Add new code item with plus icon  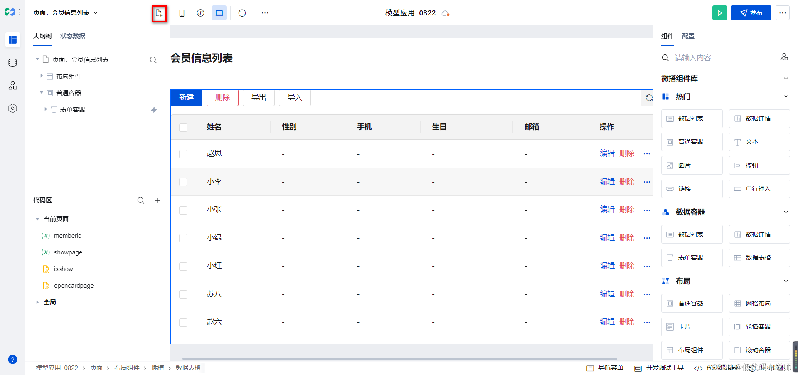[158, 200]
